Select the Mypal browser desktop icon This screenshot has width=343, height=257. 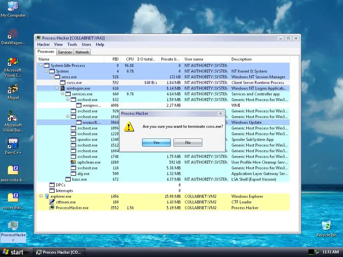click(x=13, y=92)
